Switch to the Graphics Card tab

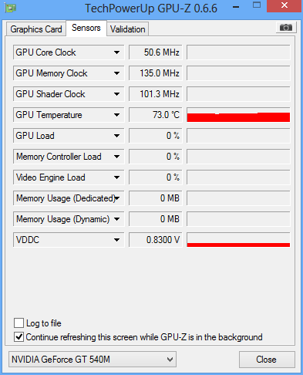click(36, 29)
